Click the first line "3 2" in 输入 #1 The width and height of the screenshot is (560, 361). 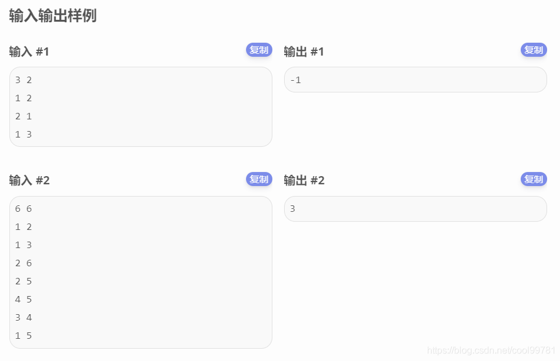[23, 80]
